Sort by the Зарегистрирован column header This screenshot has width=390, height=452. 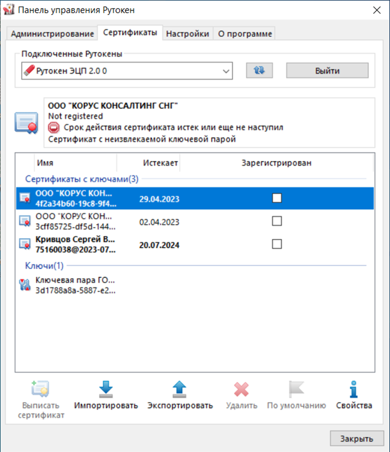[276, 163]
